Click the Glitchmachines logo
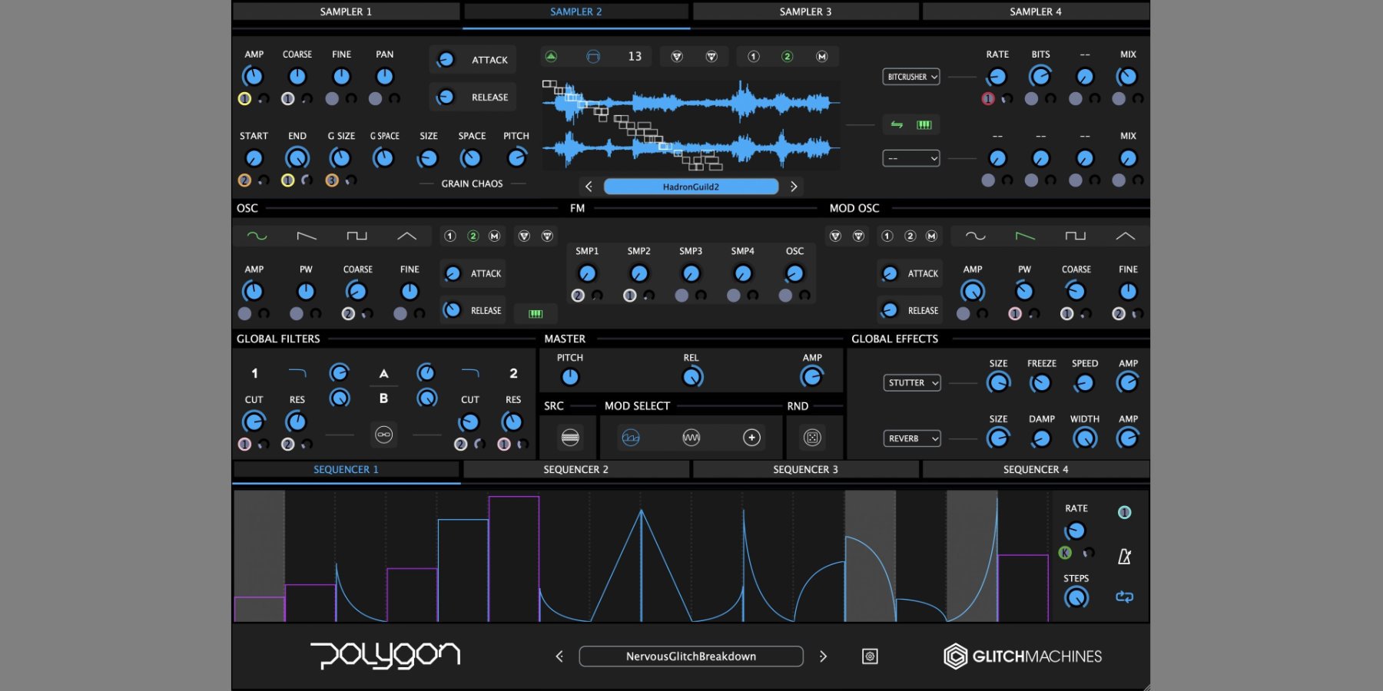 click(x=1023, y=656)
